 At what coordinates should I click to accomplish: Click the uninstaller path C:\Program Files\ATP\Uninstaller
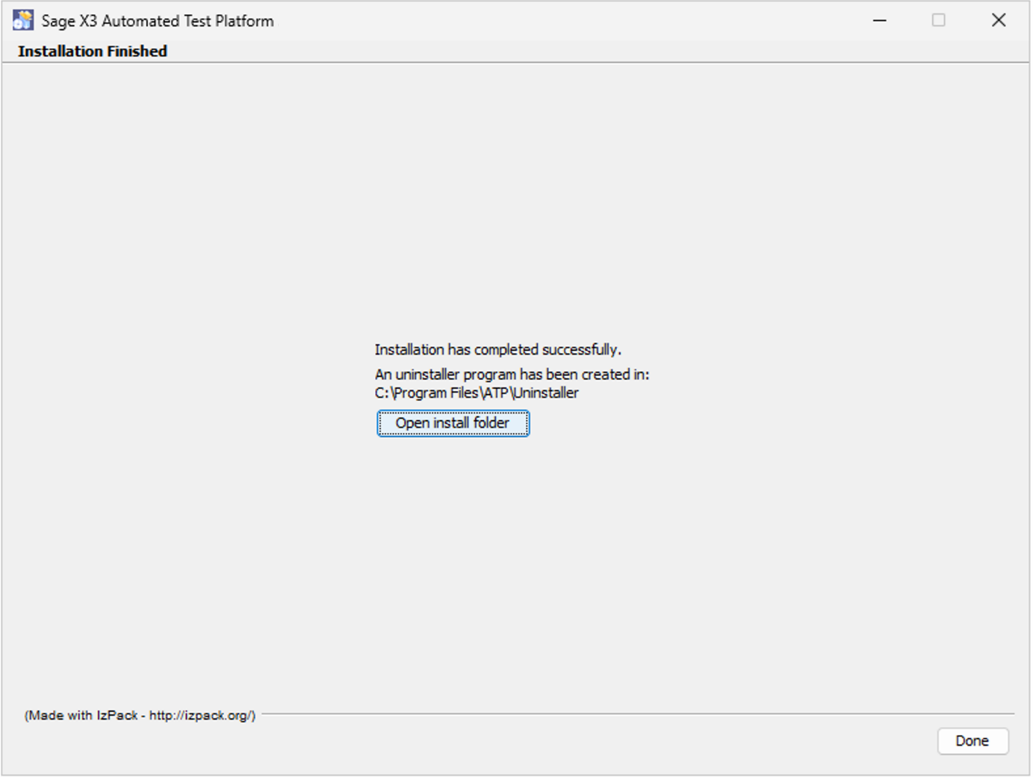477,393
